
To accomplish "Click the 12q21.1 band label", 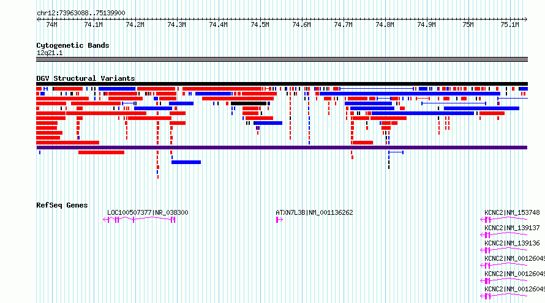I will [50, 53].
